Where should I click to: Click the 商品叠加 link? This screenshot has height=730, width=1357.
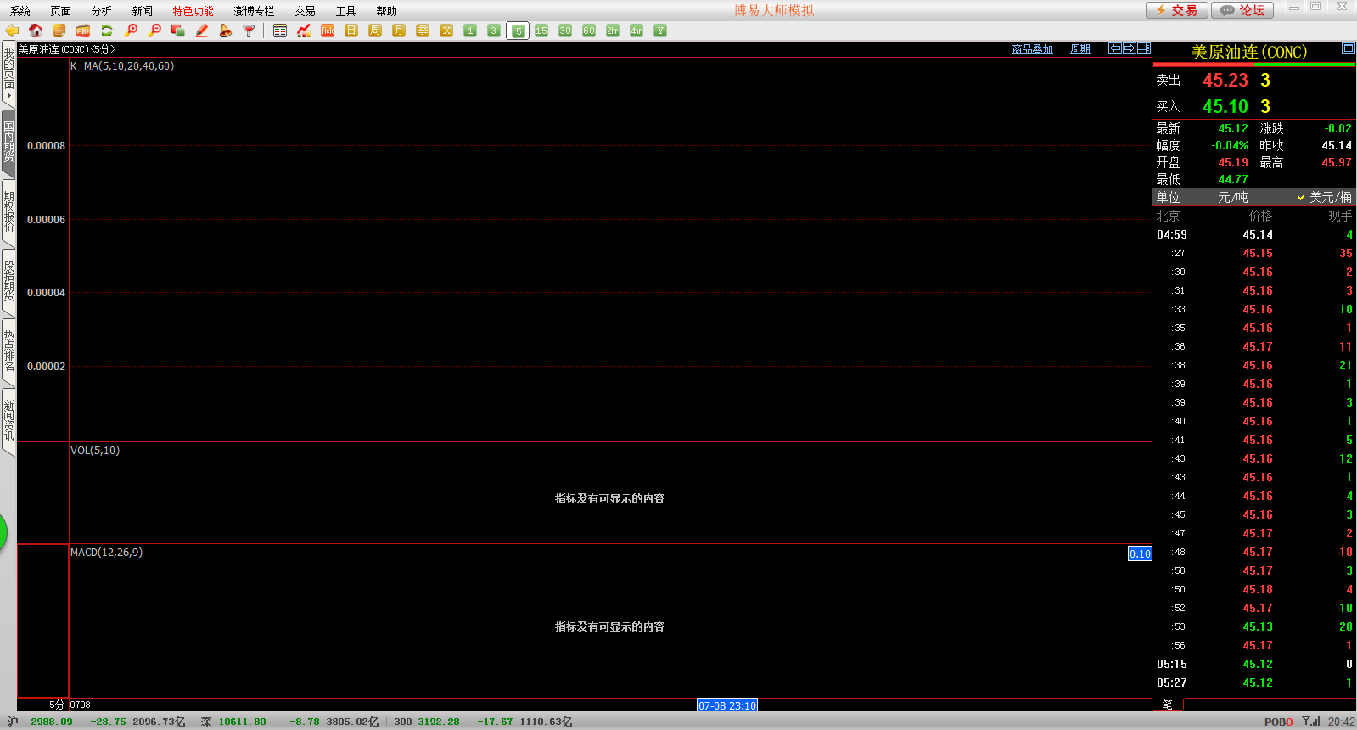pyautogui.click(x=1032, y=49)
